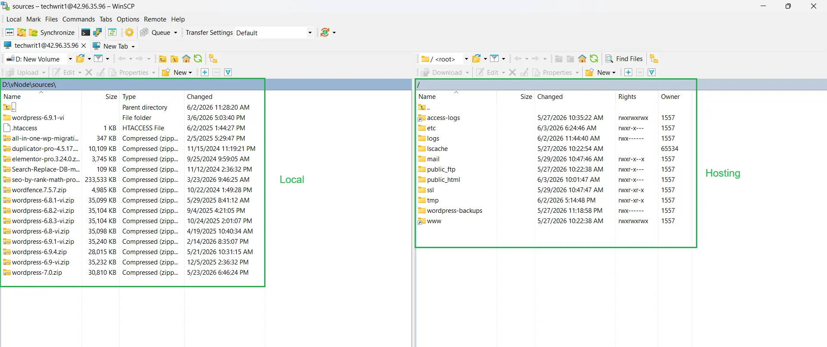Image resolution: width=827 pixels, height=347 pixels.
Task: Refresh the local panel
Action: coord(198,59)
